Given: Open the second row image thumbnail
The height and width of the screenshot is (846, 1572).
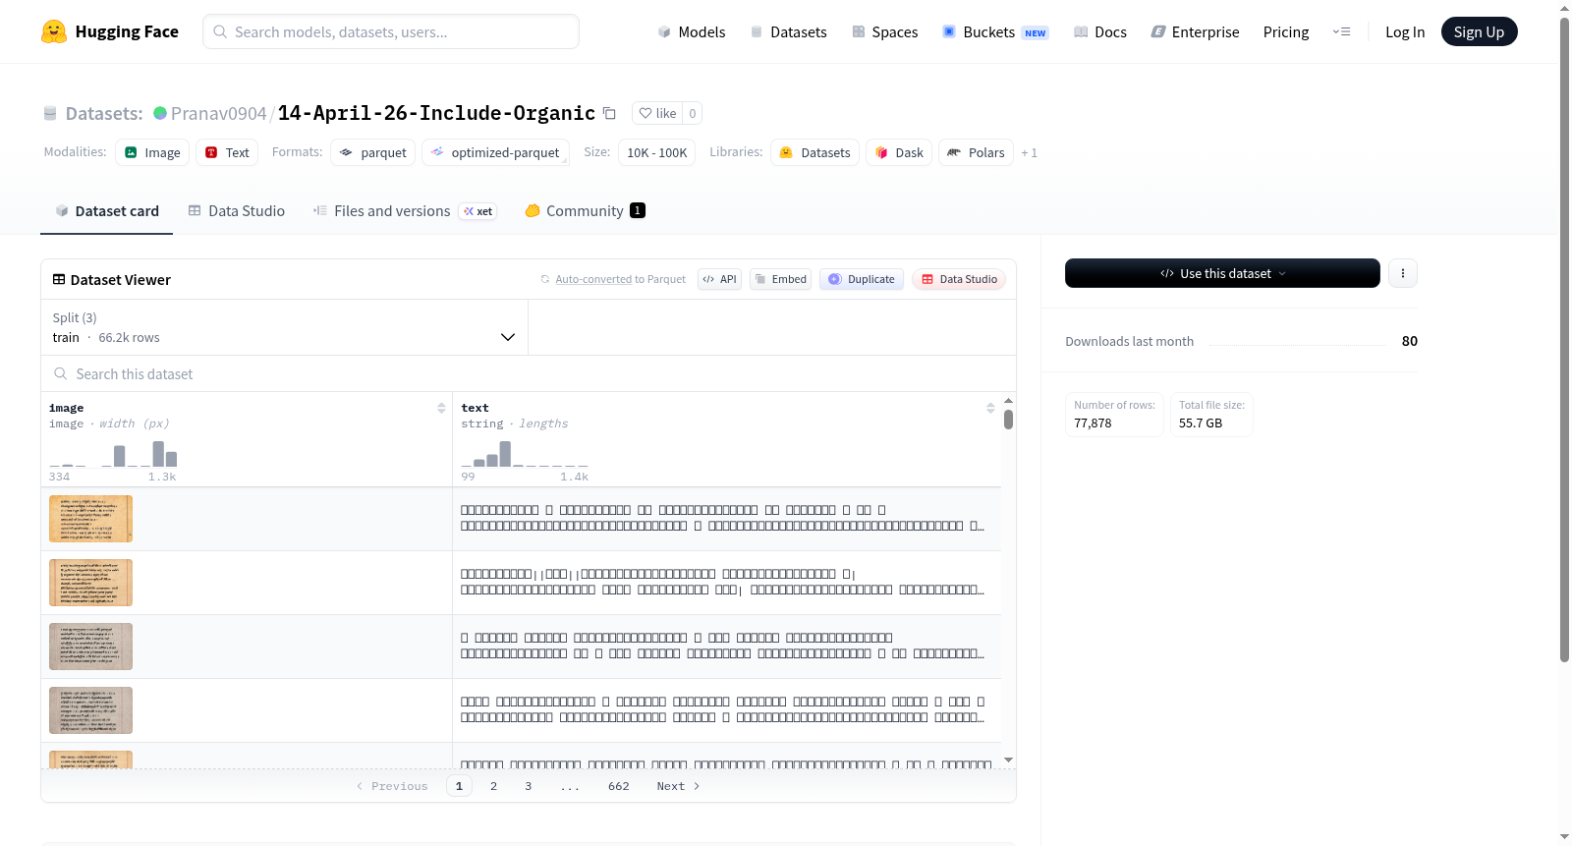Looking at the screenshot, I should point(90,583).
